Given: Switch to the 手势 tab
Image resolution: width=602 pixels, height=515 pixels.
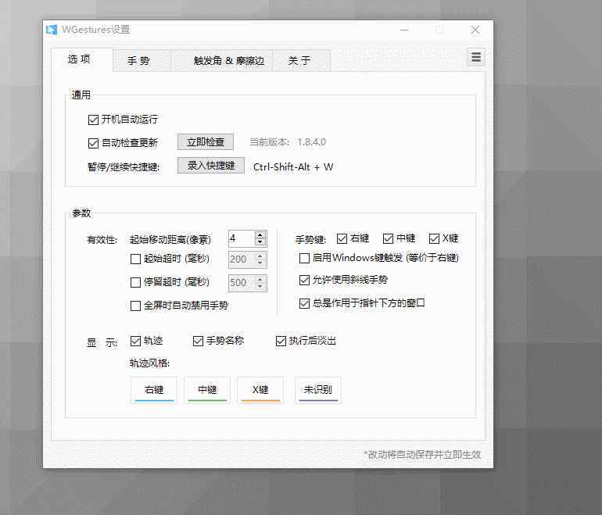Looking at the screenshot, I should tap(142, 61).
